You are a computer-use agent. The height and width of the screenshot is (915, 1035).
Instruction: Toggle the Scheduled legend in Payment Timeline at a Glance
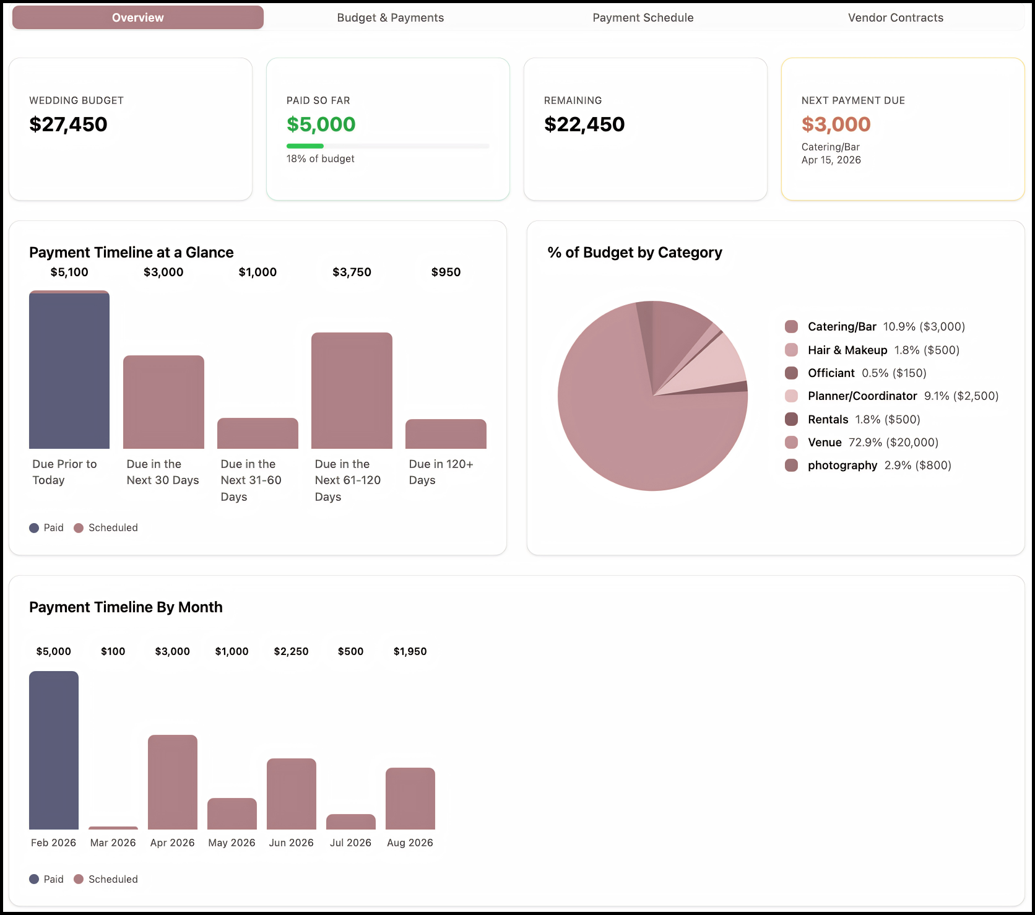tap(78, 527)
